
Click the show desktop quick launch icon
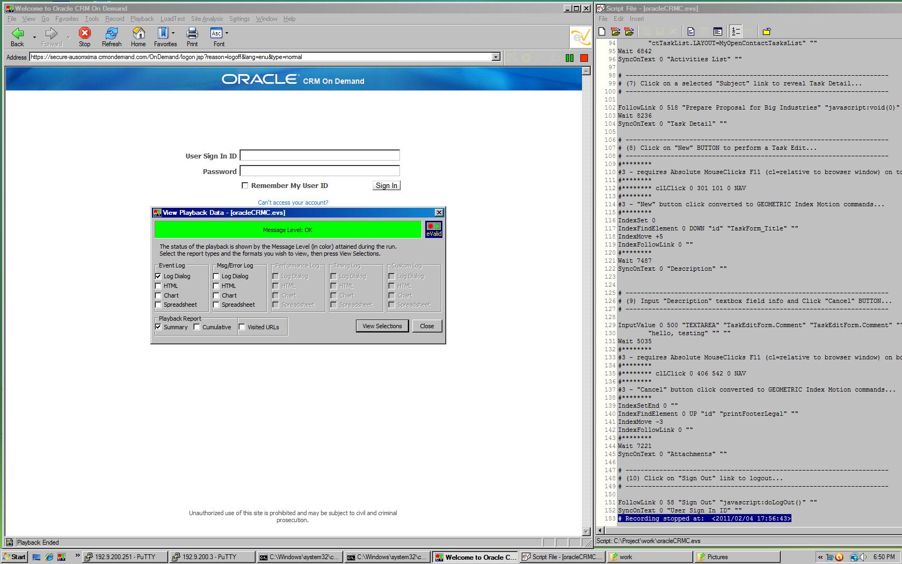point(37,557)
